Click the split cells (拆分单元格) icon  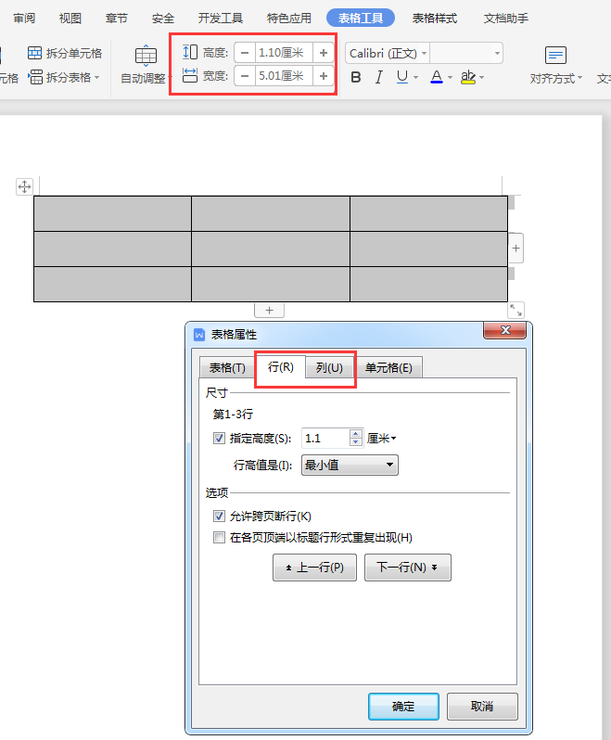tap(35, 53)
